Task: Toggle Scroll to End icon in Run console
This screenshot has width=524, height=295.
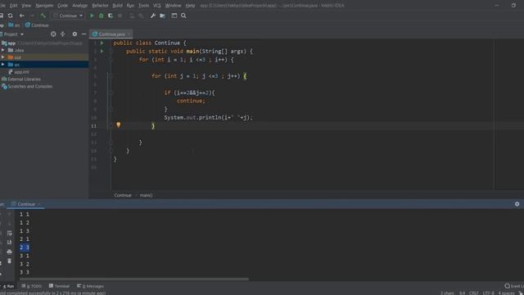Action: pyautogui.click(x=9, y=243)
